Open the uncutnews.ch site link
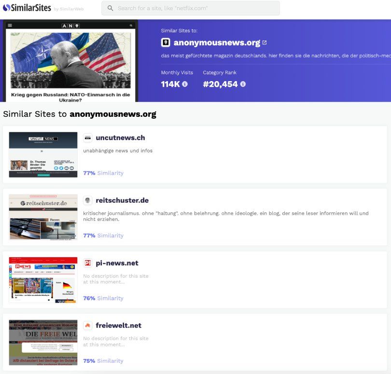The image size is (391, 374). click(x=120, y=138)
